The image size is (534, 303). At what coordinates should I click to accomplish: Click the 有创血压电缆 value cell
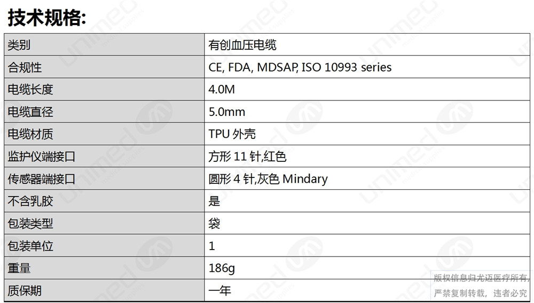[x=367, y=45]
